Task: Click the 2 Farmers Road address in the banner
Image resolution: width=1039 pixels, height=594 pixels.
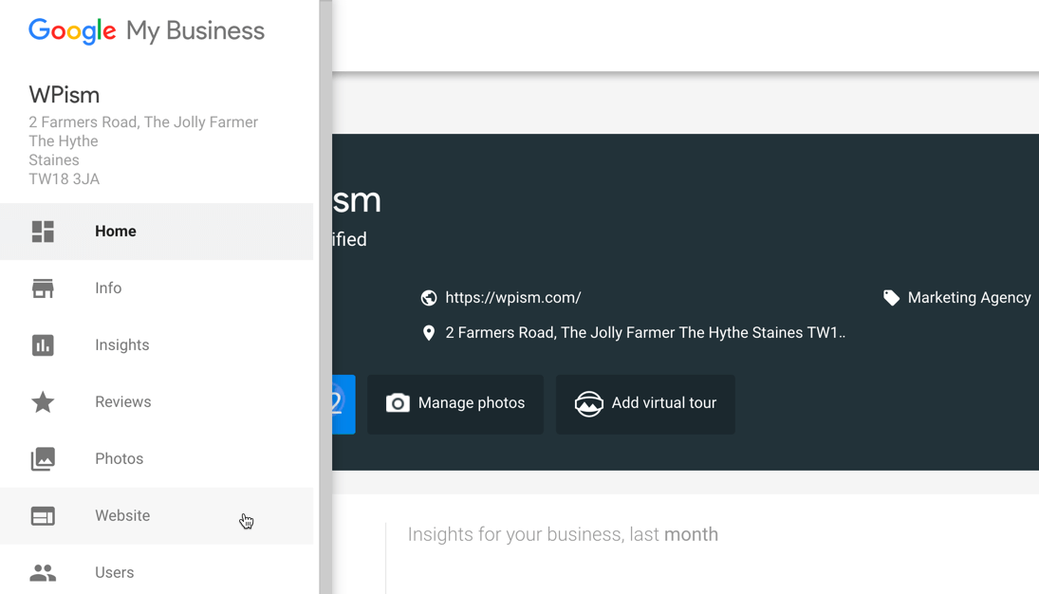Action: click(x=645, y=333)
